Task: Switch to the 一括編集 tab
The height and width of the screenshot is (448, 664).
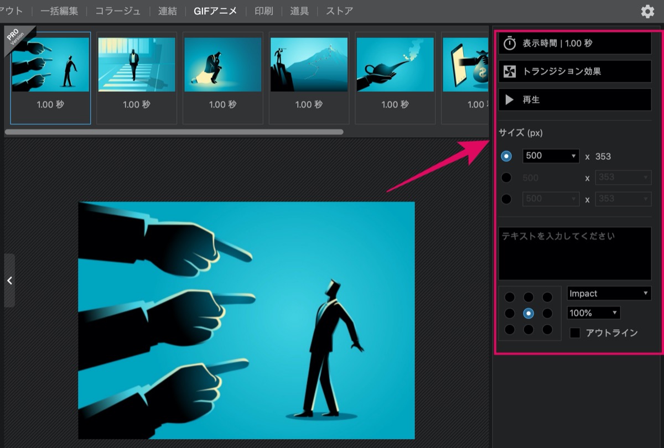Action: point(59,11)
